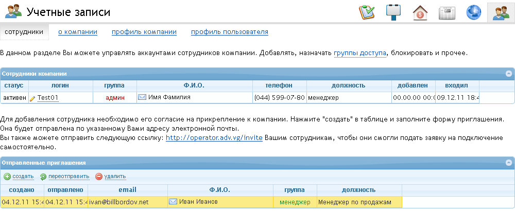Select the Иван Иванов name text
The image size is (515, 211).
tap(198, 202)
